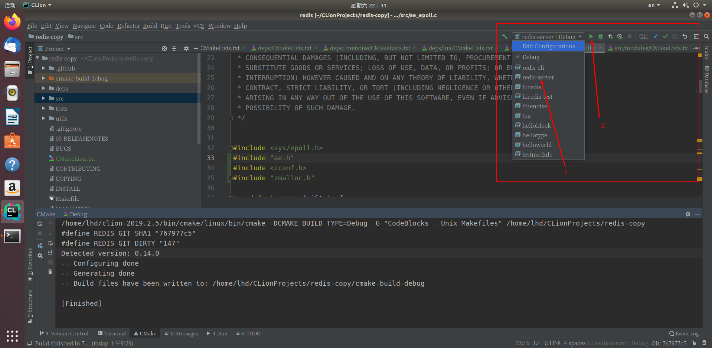
Task: Collapse the redis-copy root folder
Action: click(37, 58)
